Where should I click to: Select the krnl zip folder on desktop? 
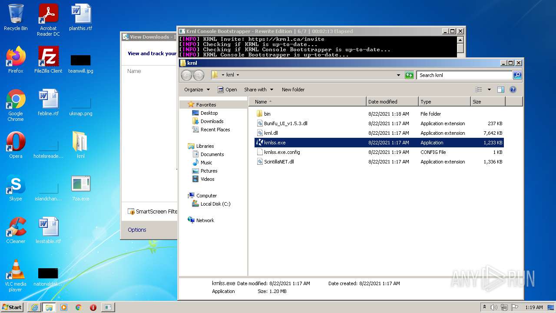point(81,145)
